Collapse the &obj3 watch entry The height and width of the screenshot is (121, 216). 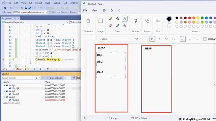click(4, 97)
